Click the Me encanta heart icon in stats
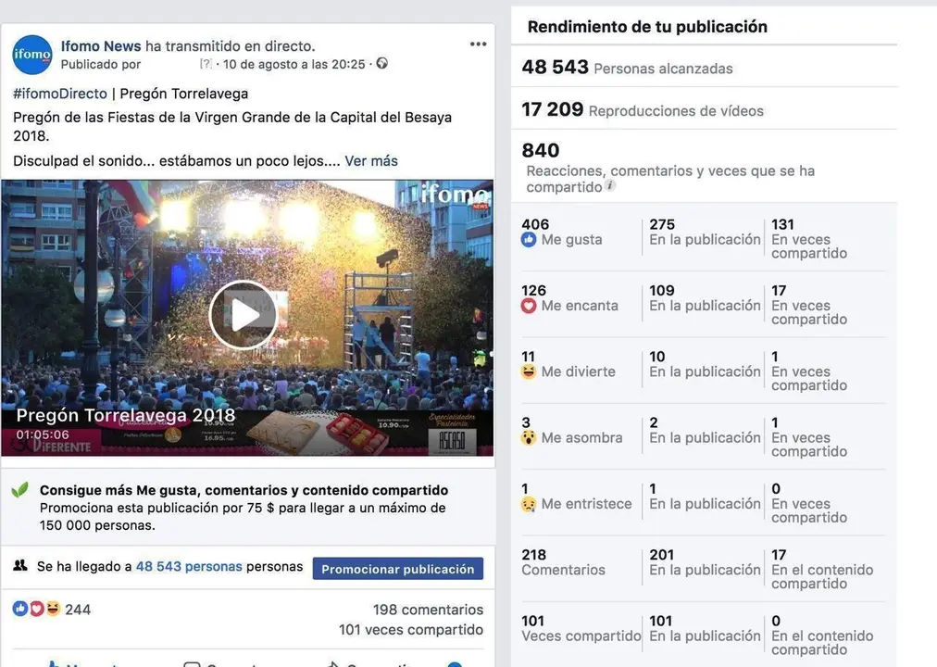 point(529,306)
